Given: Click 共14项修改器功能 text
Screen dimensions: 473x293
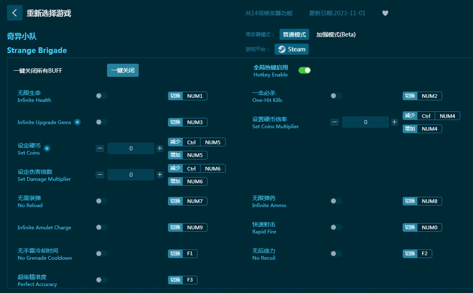Looking at the screenshot, I should tap(269, 13).
